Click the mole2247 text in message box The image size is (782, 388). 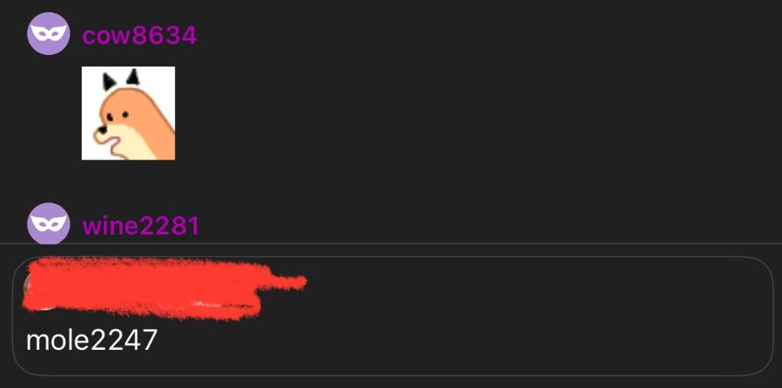click(x=92, y=340)
